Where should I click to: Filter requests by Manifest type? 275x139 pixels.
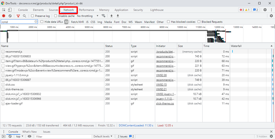(x=150, y=22)
